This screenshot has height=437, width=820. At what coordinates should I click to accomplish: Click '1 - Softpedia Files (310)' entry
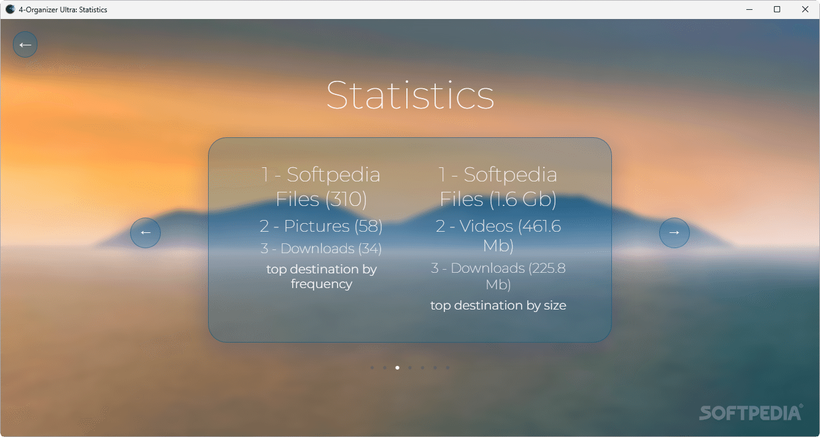point(321,187)
